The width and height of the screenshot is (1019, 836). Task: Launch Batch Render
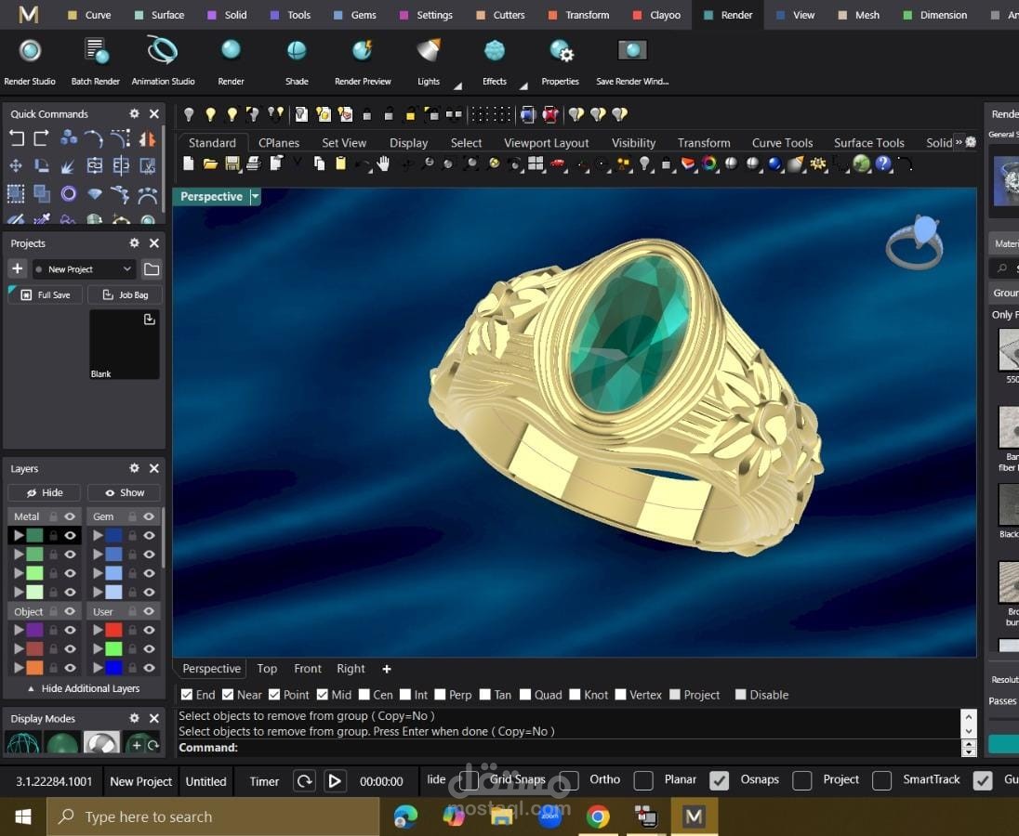pos(95,51)
